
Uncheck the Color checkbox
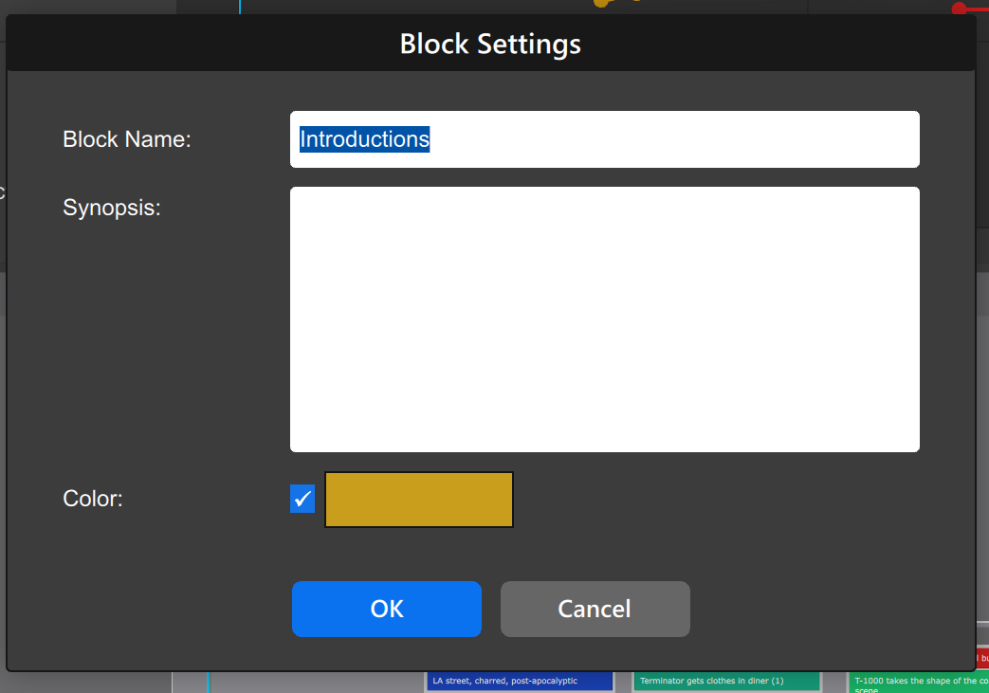tap(302, 499)
